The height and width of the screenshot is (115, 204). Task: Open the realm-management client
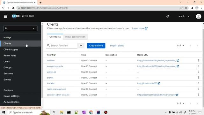(x=56, y=89)
